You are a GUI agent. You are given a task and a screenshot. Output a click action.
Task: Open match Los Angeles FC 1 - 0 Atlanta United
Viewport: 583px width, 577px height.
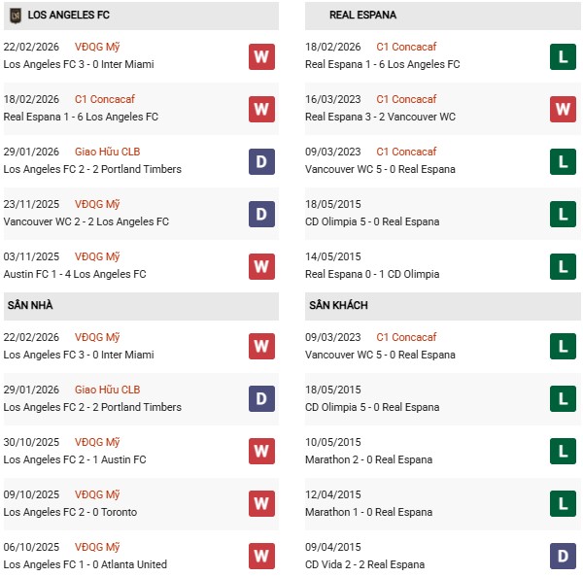86,564
